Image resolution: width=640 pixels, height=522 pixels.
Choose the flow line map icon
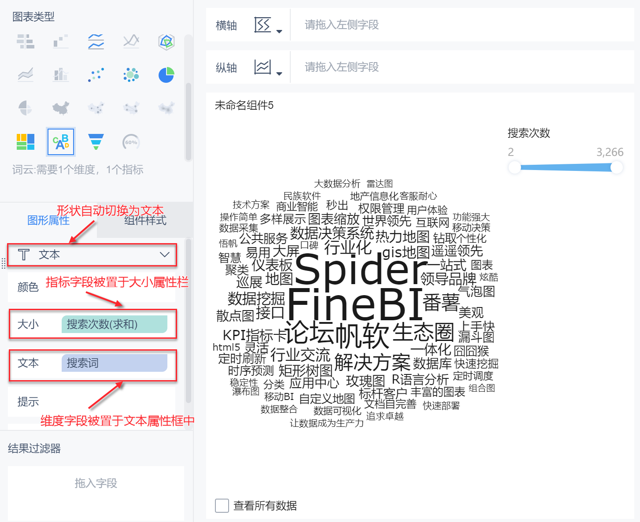tap(131, 107)
